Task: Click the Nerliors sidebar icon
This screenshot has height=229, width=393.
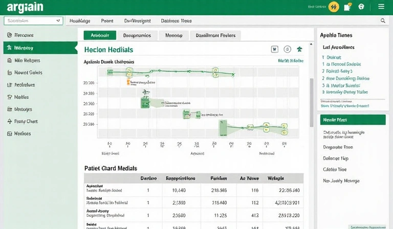Action: click(10, 133)
